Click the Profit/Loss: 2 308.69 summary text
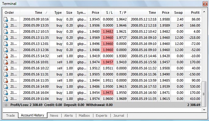This screenshot has width=209, height=121. (26, 105)
